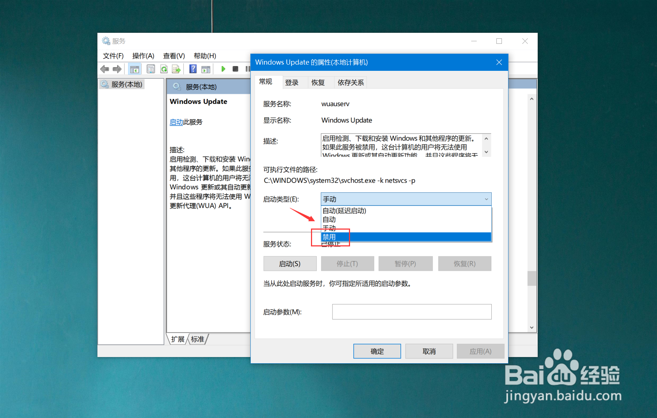Open the 查看(V) menu
Image resolution: width=657 pixels, height=418 pixels.
(x=173, y=55)
